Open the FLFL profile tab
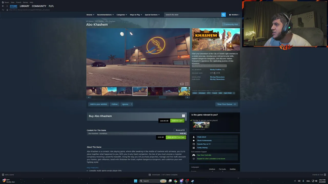 click(x=51, y=6)
